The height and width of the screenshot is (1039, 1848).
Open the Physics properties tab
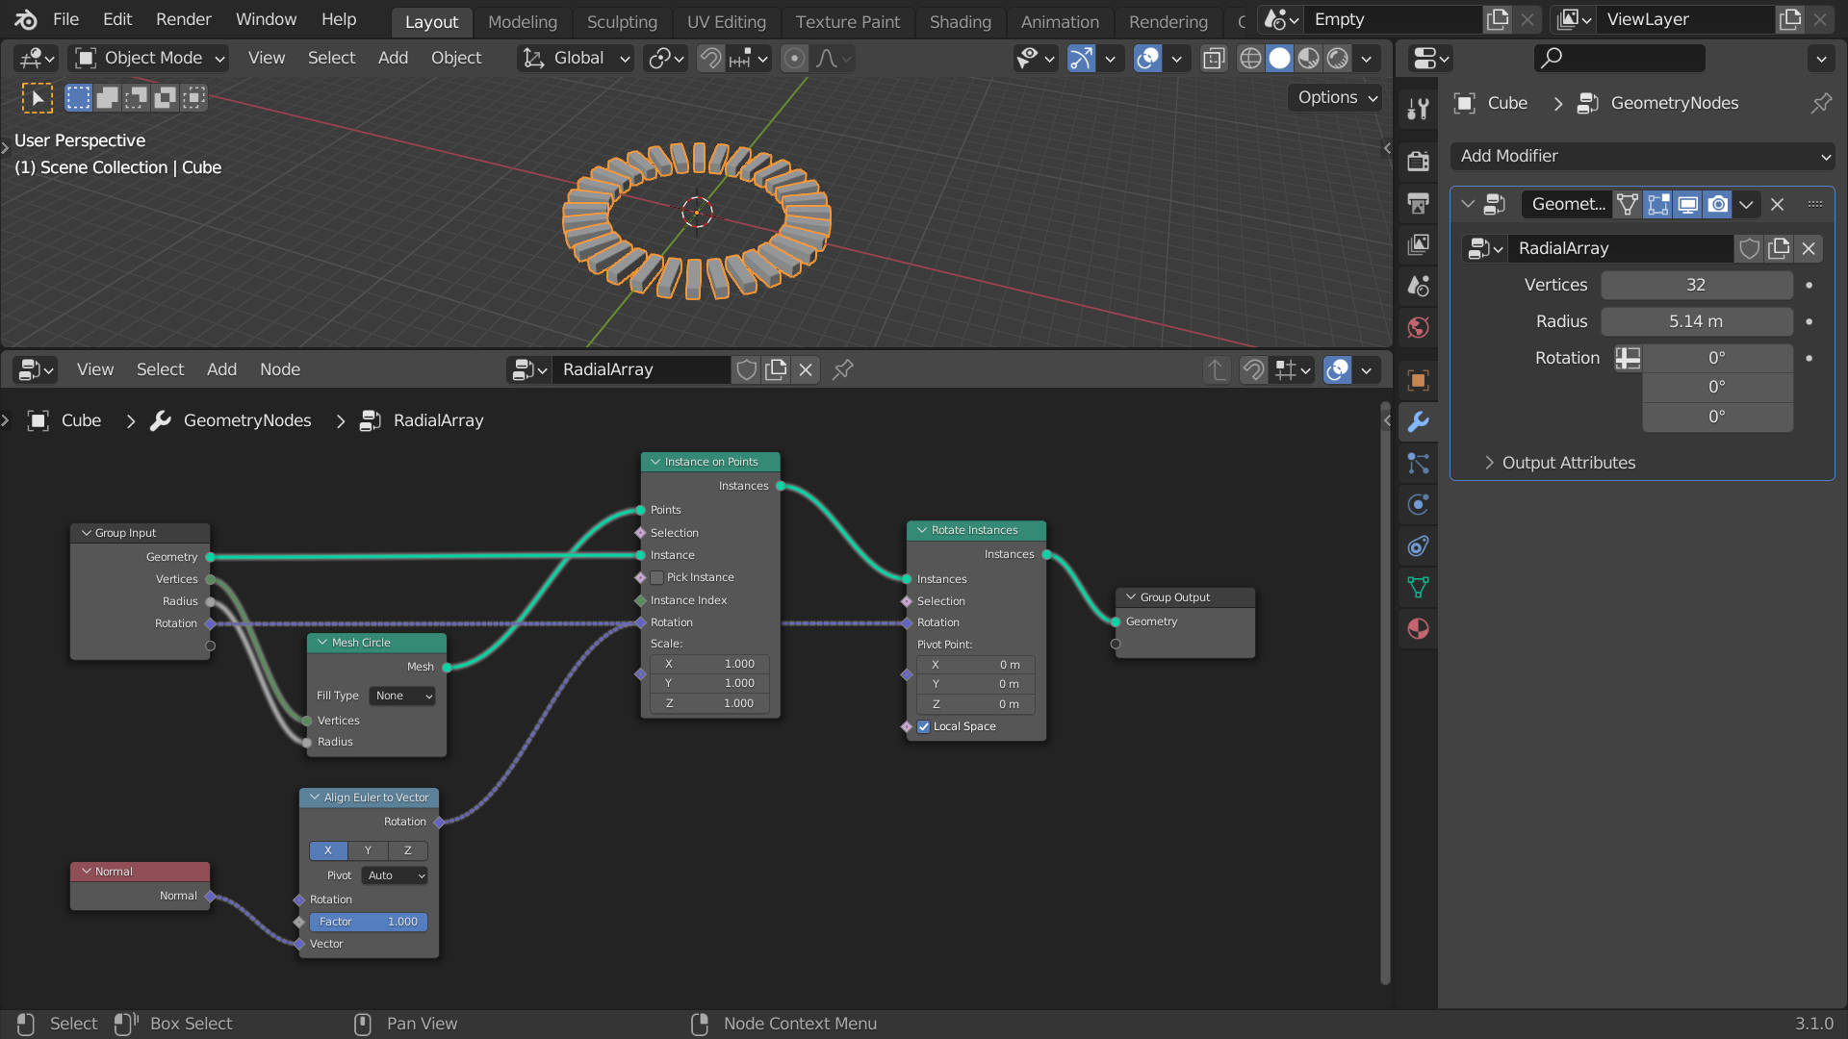tap(1418, 504)
